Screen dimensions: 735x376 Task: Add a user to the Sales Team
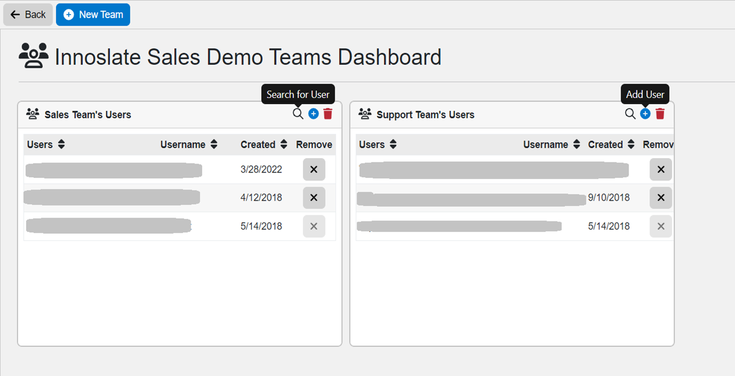pyautogui.click(x=314, y=114)
